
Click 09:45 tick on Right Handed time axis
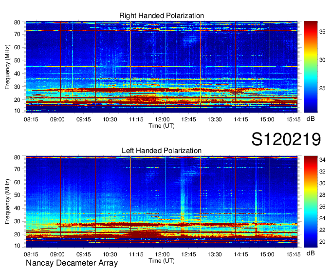(x=84, y=119)
